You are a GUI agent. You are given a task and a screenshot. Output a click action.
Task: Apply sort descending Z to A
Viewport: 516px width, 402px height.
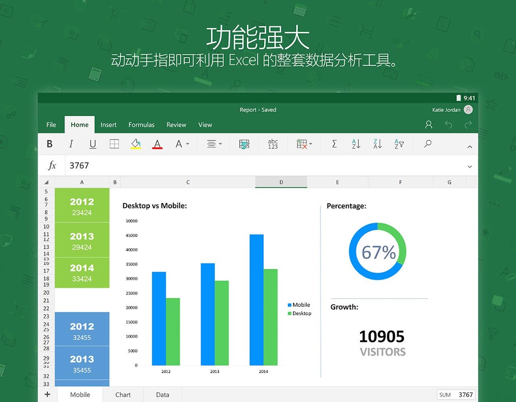[377, 143]
